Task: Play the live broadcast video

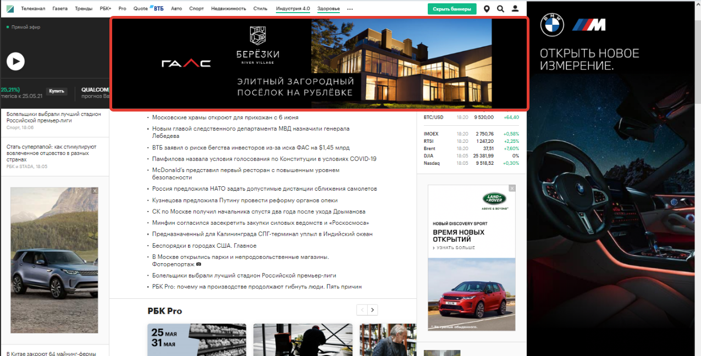Action: coord(15,61)
